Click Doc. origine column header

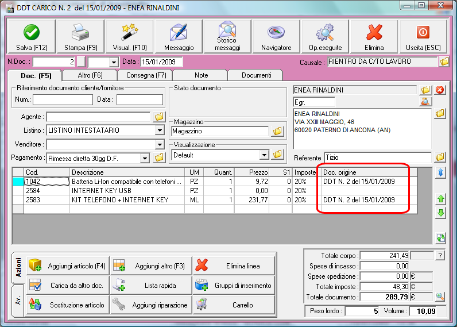[x=370, y=172]
